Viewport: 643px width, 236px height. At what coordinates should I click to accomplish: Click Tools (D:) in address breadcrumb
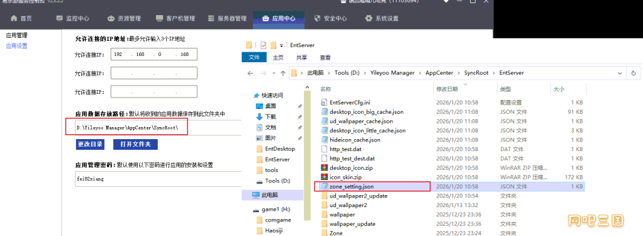click(347, 73)
